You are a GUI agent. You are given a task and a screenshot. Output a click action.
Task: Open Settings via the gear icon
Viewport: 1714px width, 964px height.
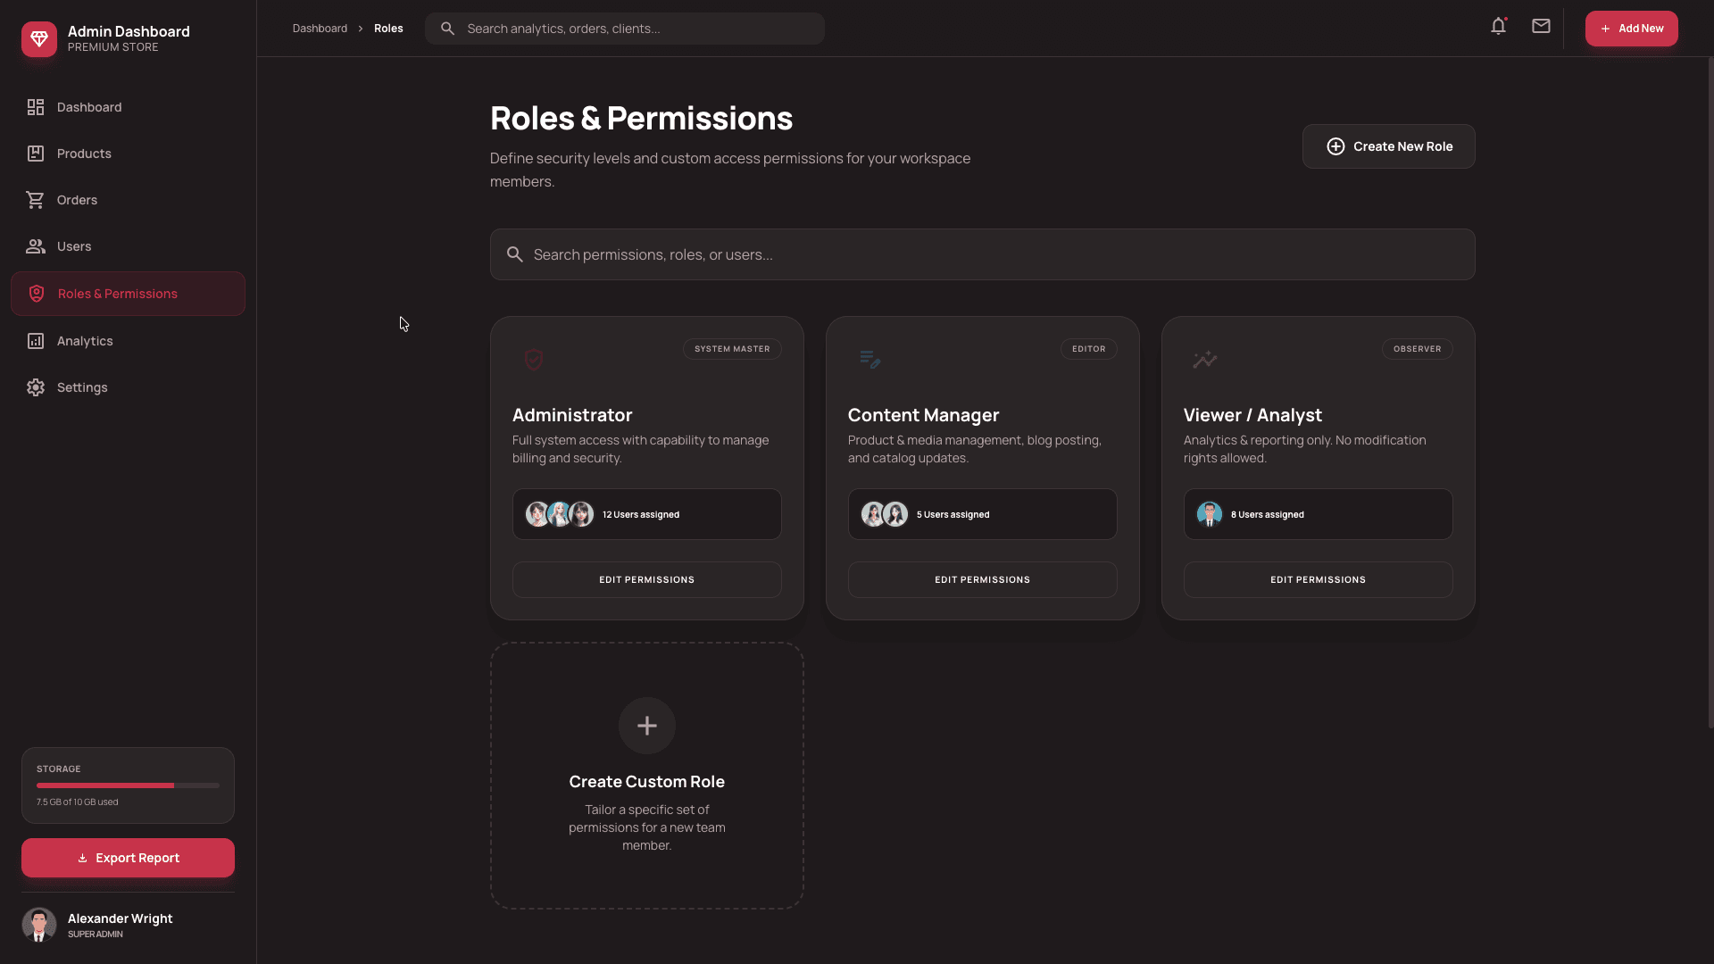tap(36, 386)
